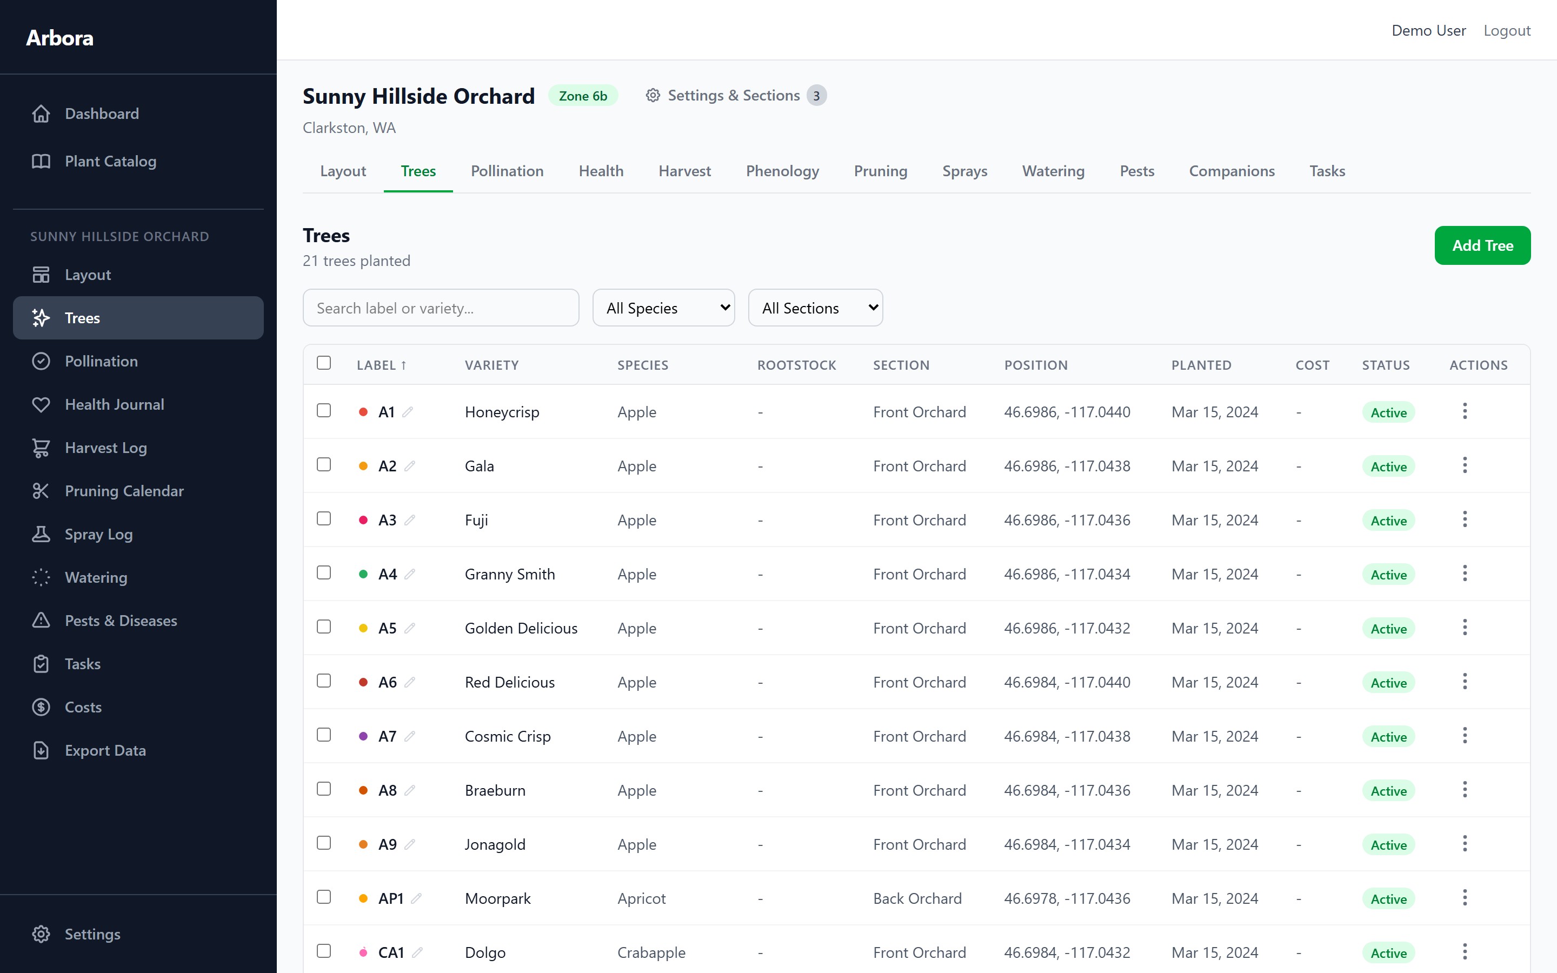
Task: Click the Add Tree button
Action: point(1482,245)
